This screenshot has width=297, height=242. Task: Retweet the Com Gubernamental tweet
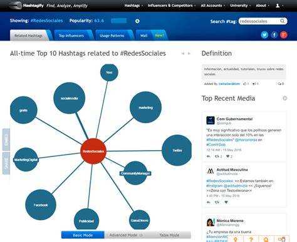pos(217,156)
